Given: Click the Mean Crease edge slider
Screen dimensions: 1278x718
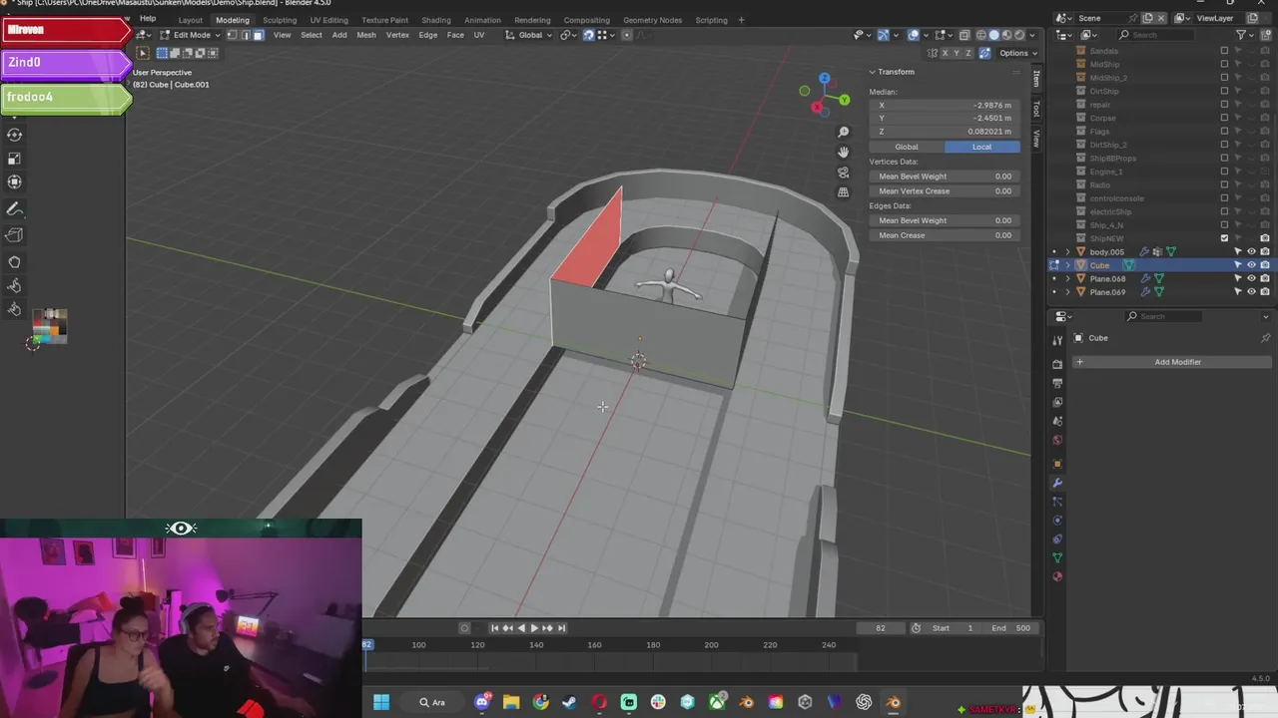Looking at the screenshot, I should [x=945, y=235].
